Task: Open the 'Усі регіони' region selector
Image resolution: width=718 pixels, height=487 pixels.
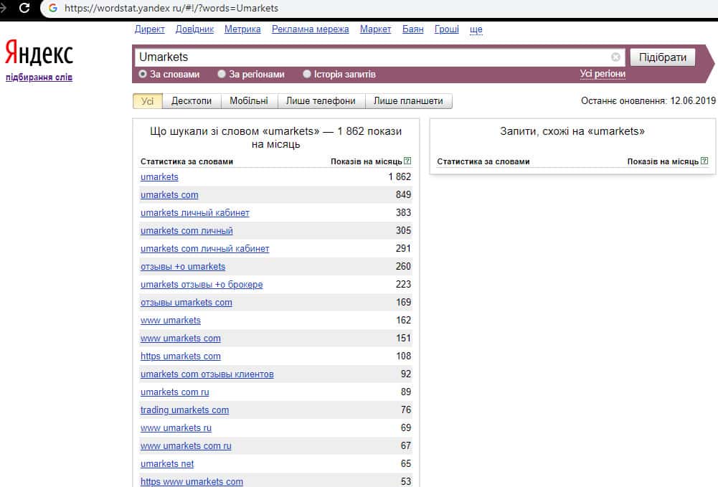Action: point(603,74)
